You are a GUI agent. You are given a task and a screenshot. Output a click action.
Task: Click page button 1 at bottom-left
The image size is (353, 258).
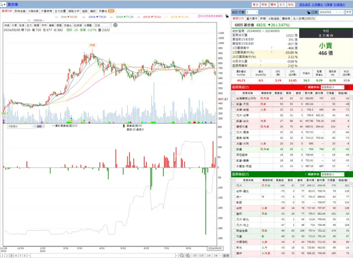[3, 256]
